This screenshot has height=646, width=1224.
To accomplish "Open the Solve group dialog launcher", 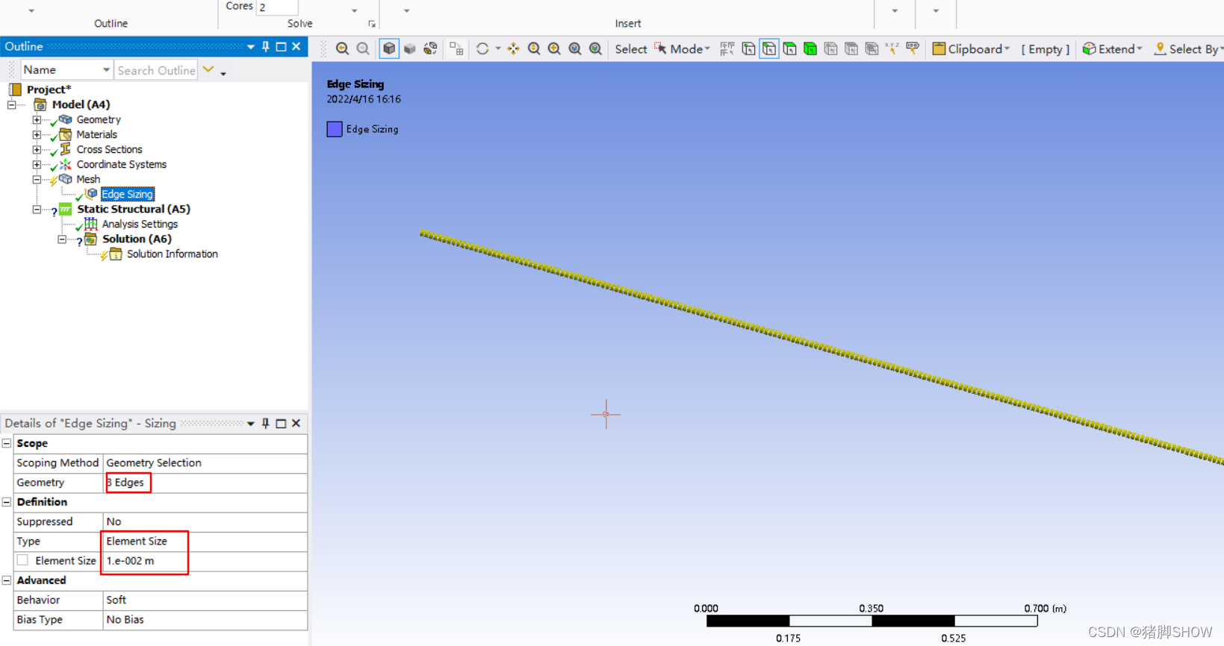I will (372, 24).
